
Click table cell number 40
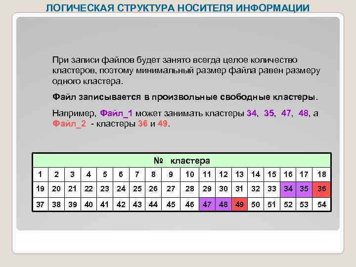[89, 204]
